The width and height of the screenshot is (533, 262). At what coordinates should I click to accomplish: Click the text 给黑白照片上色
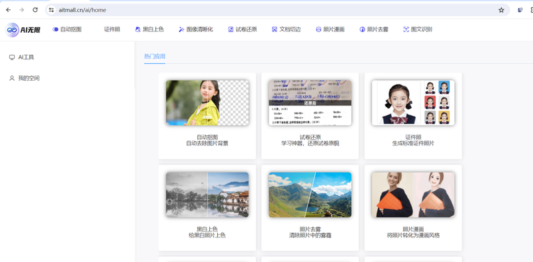click(207, 235)
